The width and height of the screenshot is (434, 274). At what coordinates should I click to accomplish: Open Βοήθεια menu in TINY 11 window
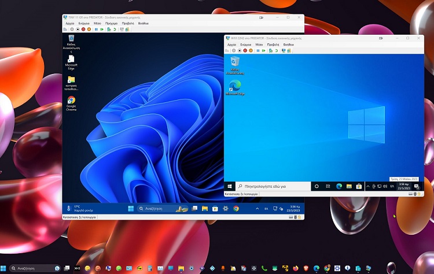coord(144,24)
